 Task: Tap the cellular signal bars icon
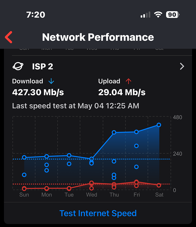145,15
